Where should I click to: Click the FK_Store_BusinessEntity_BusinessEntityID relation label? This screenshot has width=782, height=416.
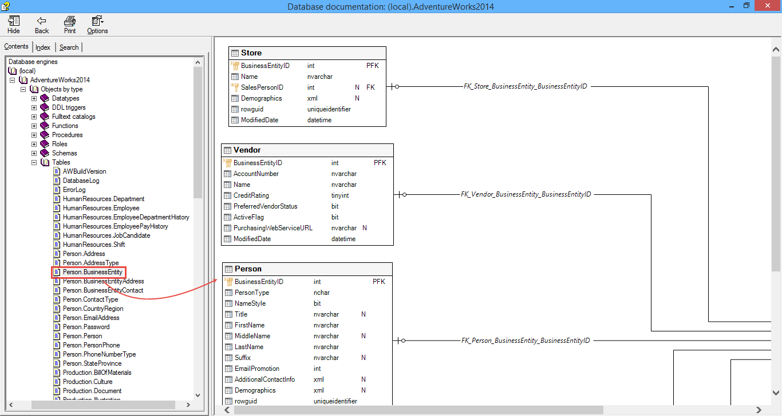pos(525,86)
